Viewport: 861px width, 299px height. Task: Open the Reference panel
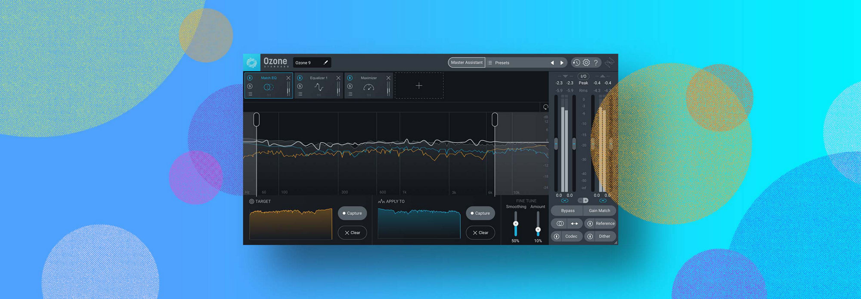click(605, 224)
